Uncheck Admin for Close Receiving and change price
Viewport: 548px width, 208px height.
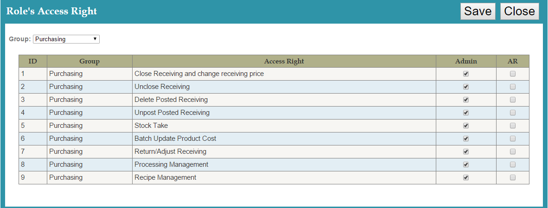click(x=466, y=74)
